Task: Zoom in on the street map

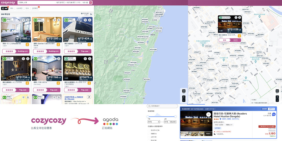Action: pos(277,97)
